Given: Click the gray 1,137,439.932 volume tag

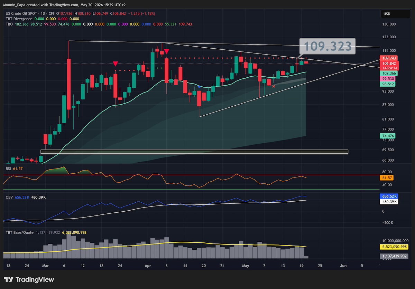Looking at the screenshot, I should [x=394, y=256].
